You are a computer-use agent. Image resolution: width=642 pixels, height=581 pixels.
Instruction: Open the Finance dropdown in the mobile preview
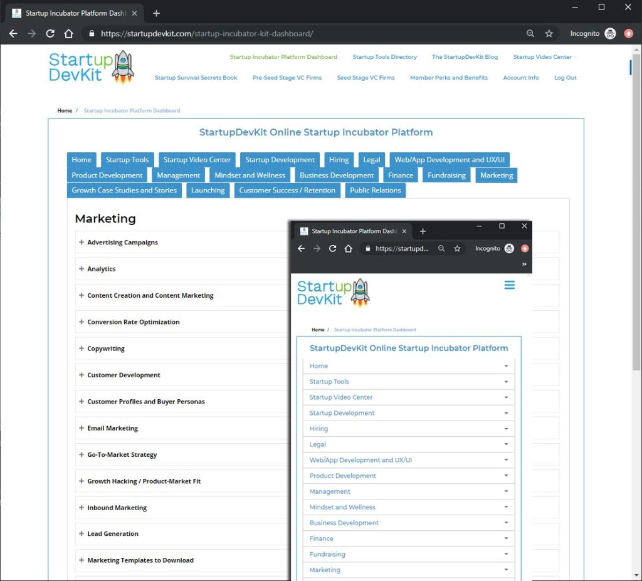(x=408, y=538)
